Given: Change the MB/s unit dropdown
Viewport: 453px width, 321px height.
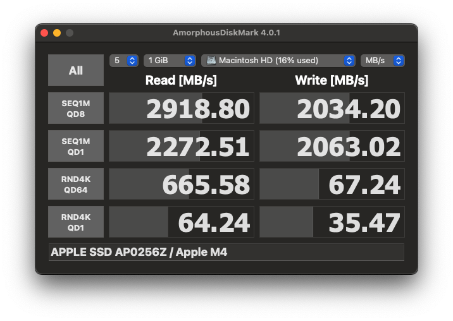Looking at the screenshot, I should tap(382, 61).
